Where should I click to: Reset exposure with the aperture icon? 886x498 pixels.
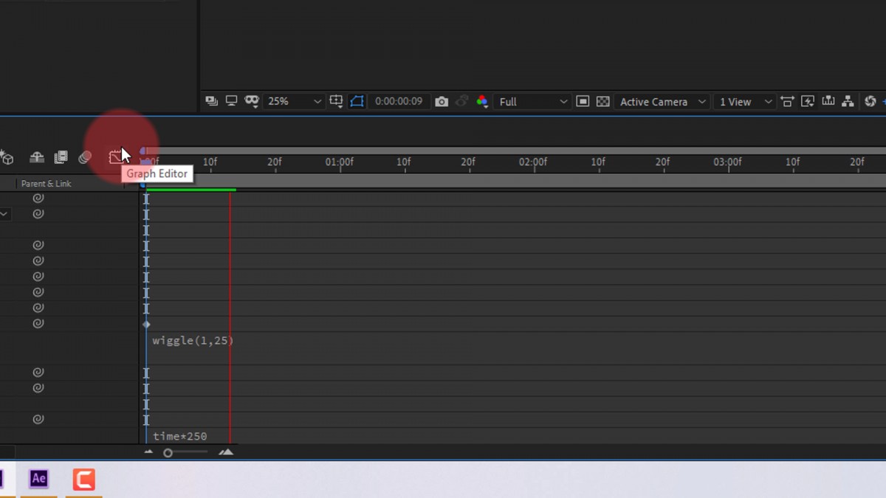pyautogui.click(x=870, y=101)
